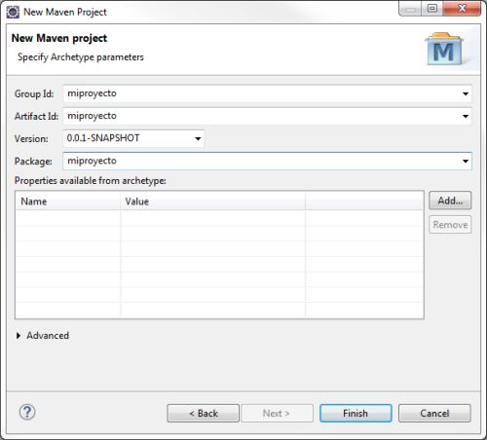Cancel the Maven project wizard

point(434,413)
